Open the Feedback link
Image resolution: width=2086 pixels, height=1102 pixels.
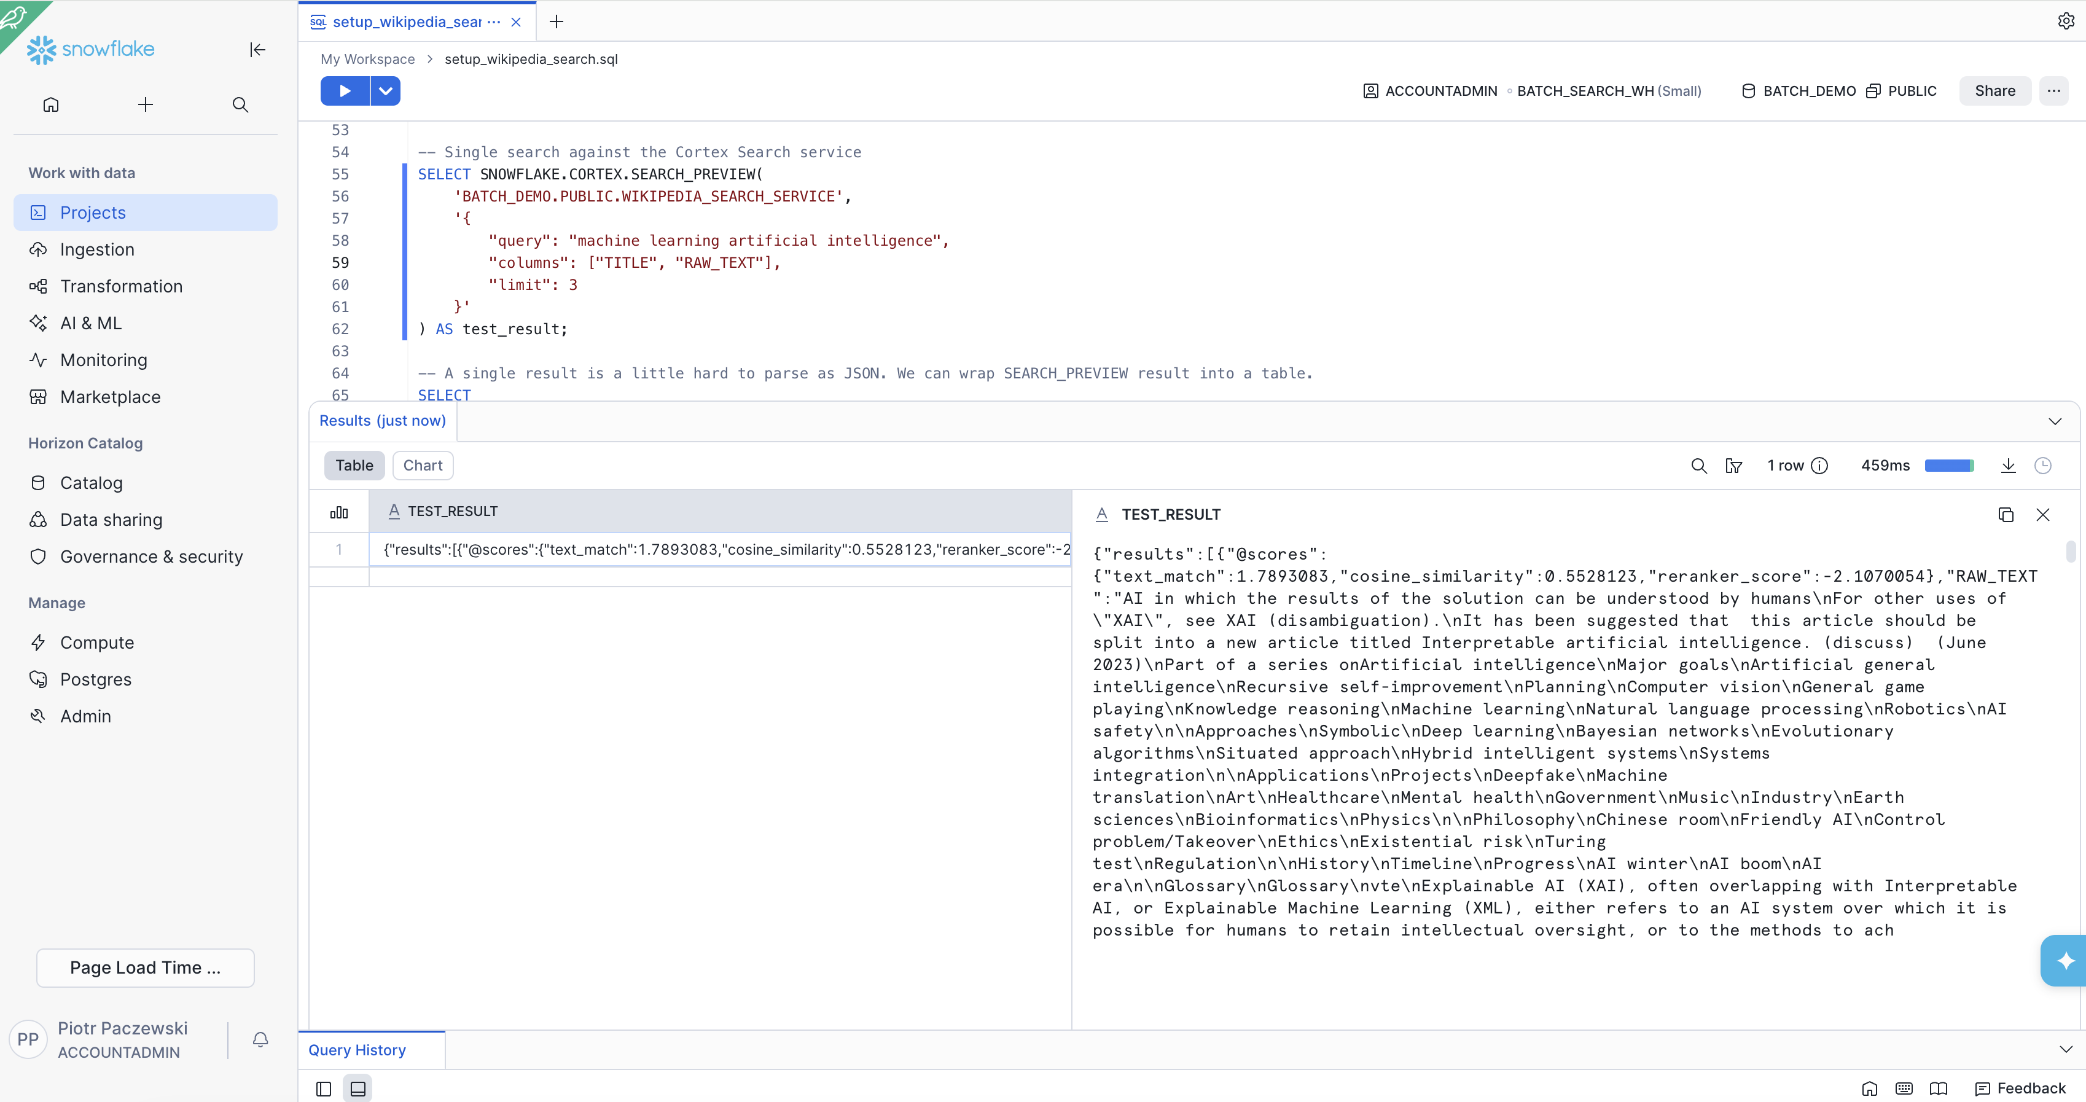[x=2020, y=1088]
